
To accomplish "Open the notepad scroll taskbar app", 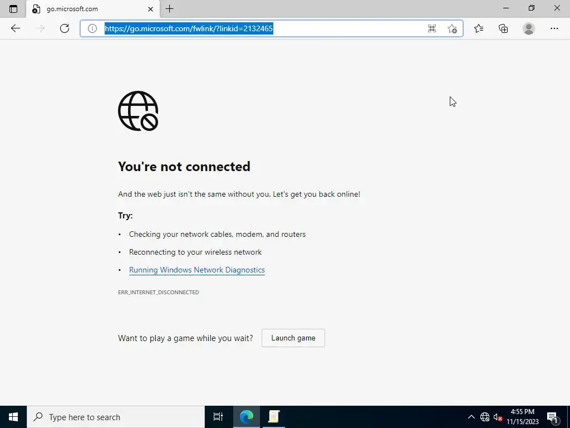I will [x=274, y=417].
